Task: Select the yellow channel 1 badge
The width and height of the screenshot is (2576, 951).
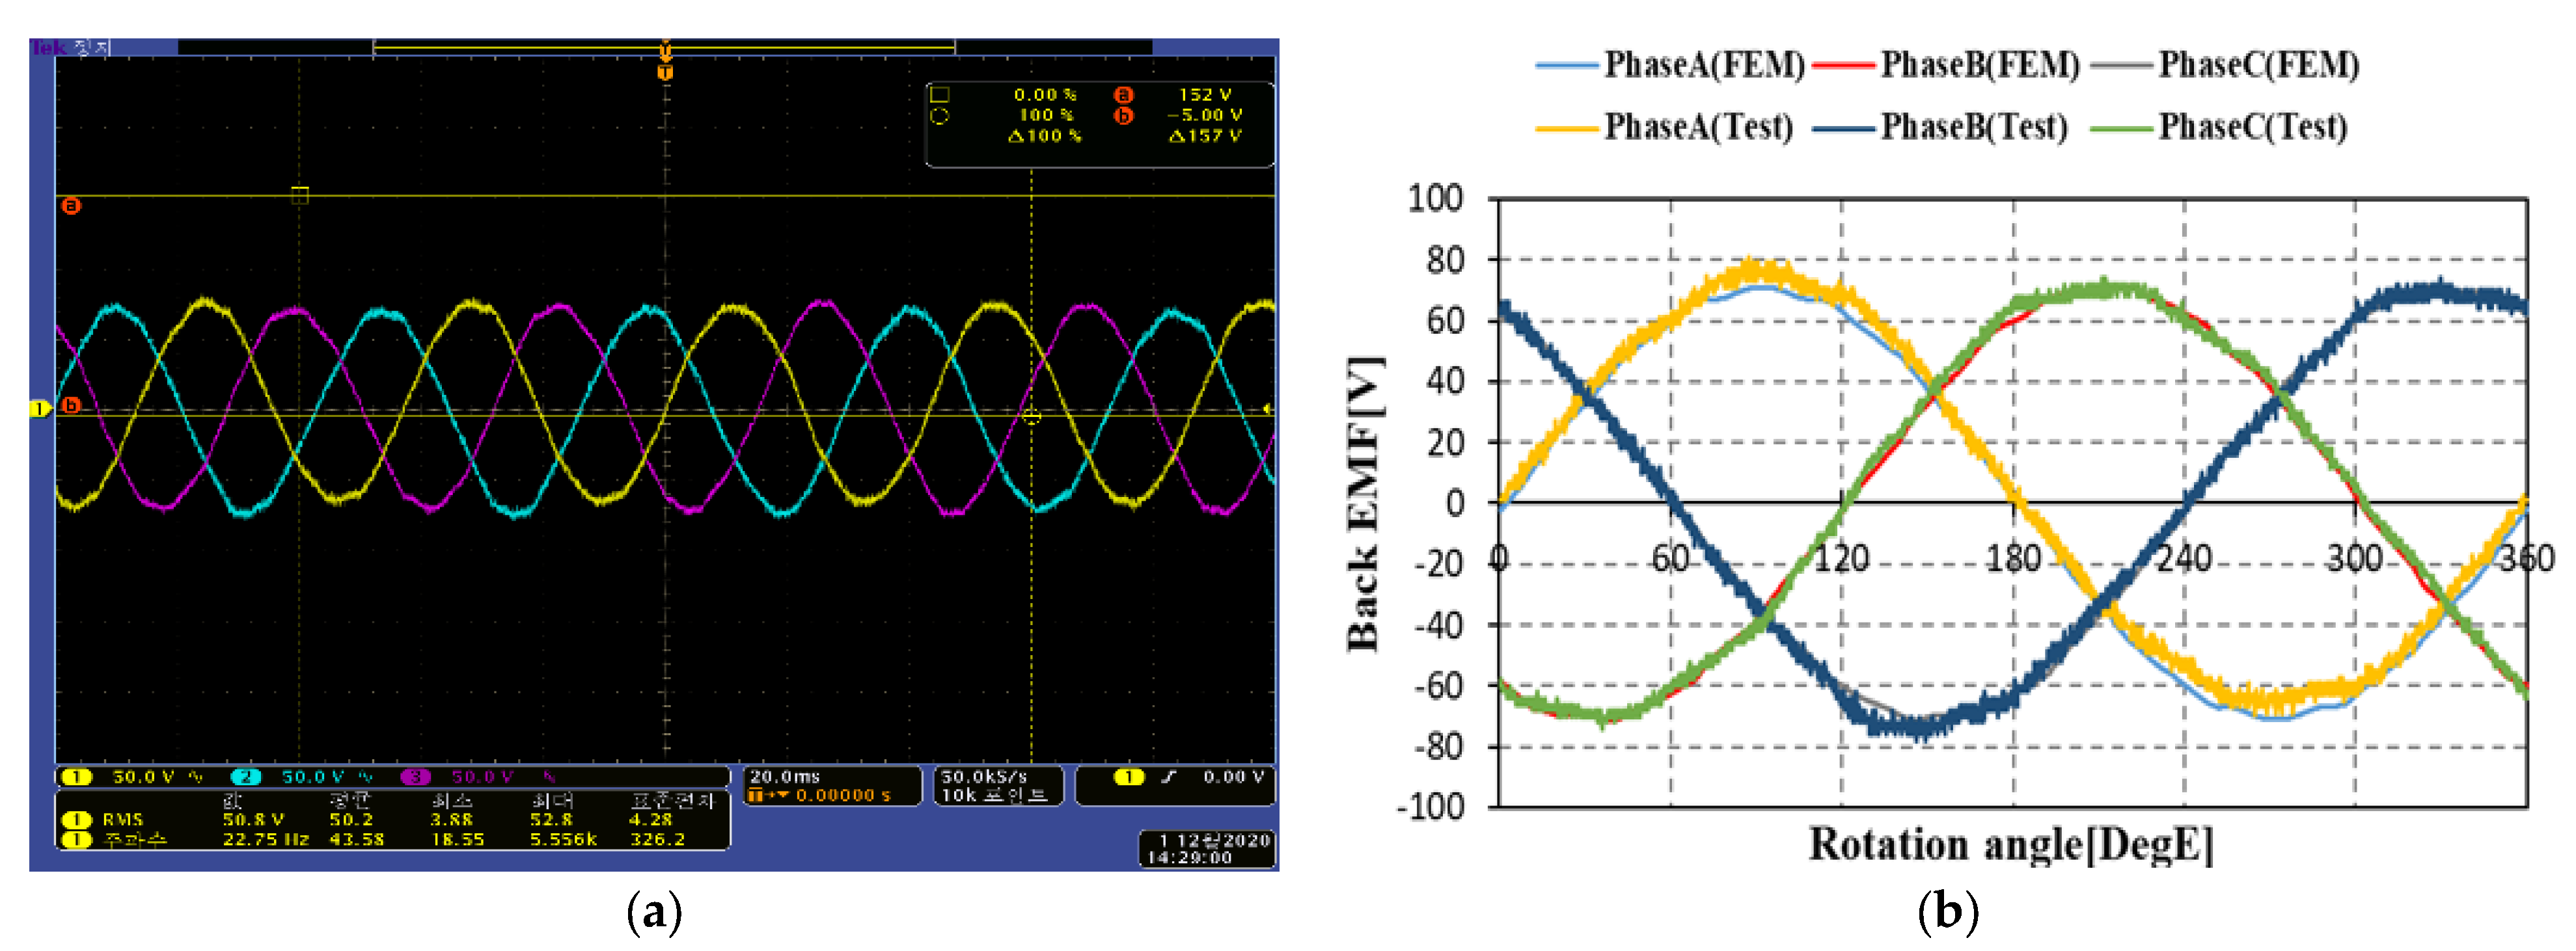Action: coord(77,776)
